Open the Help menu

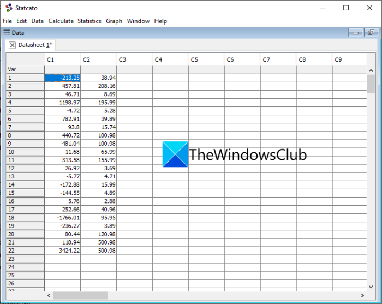(x=160, y=21)
